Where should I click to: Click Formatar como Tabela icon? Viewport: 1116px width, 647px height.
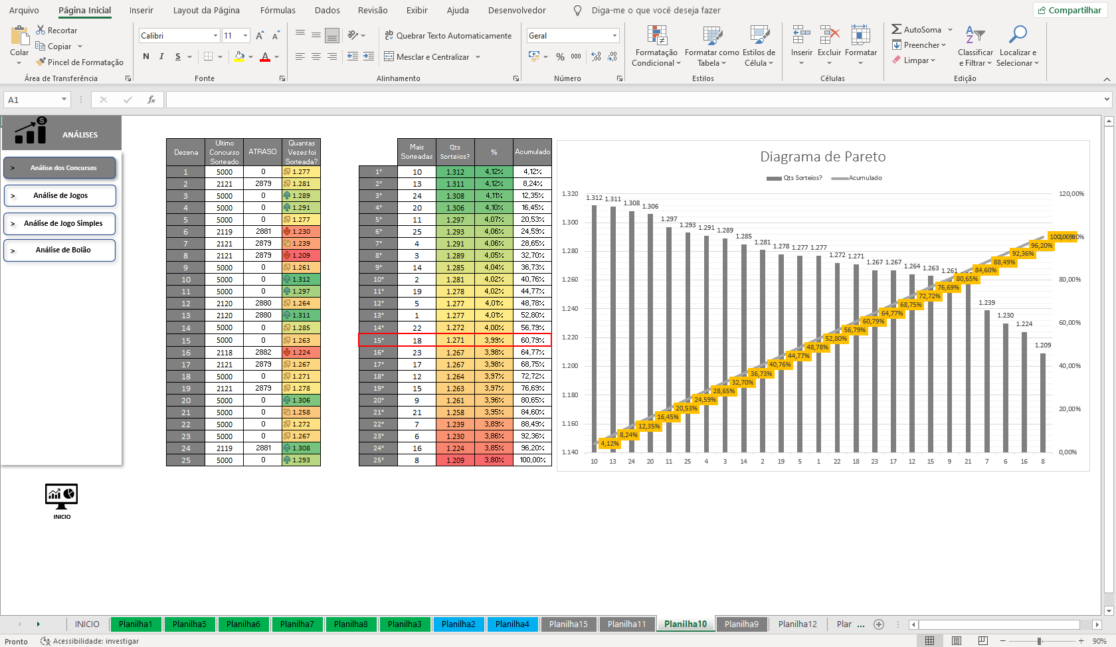[x=712, y=35]
